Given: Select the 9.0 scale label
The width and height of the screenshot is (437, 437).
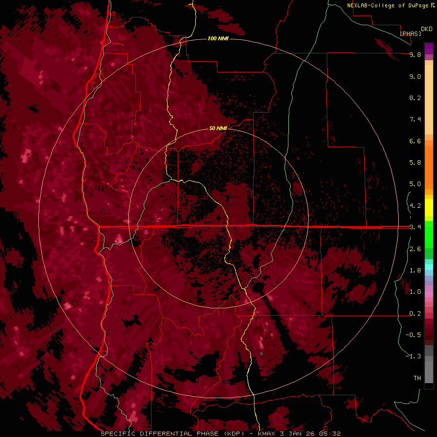Looking at the screenshot, I should (x=415, y=76).
